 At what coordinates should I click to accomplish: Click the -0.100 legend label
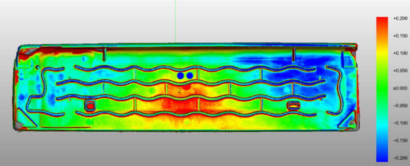[x=400, y=123]
